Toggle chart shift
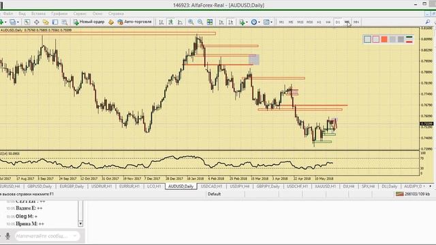 [x=231, y=22]
